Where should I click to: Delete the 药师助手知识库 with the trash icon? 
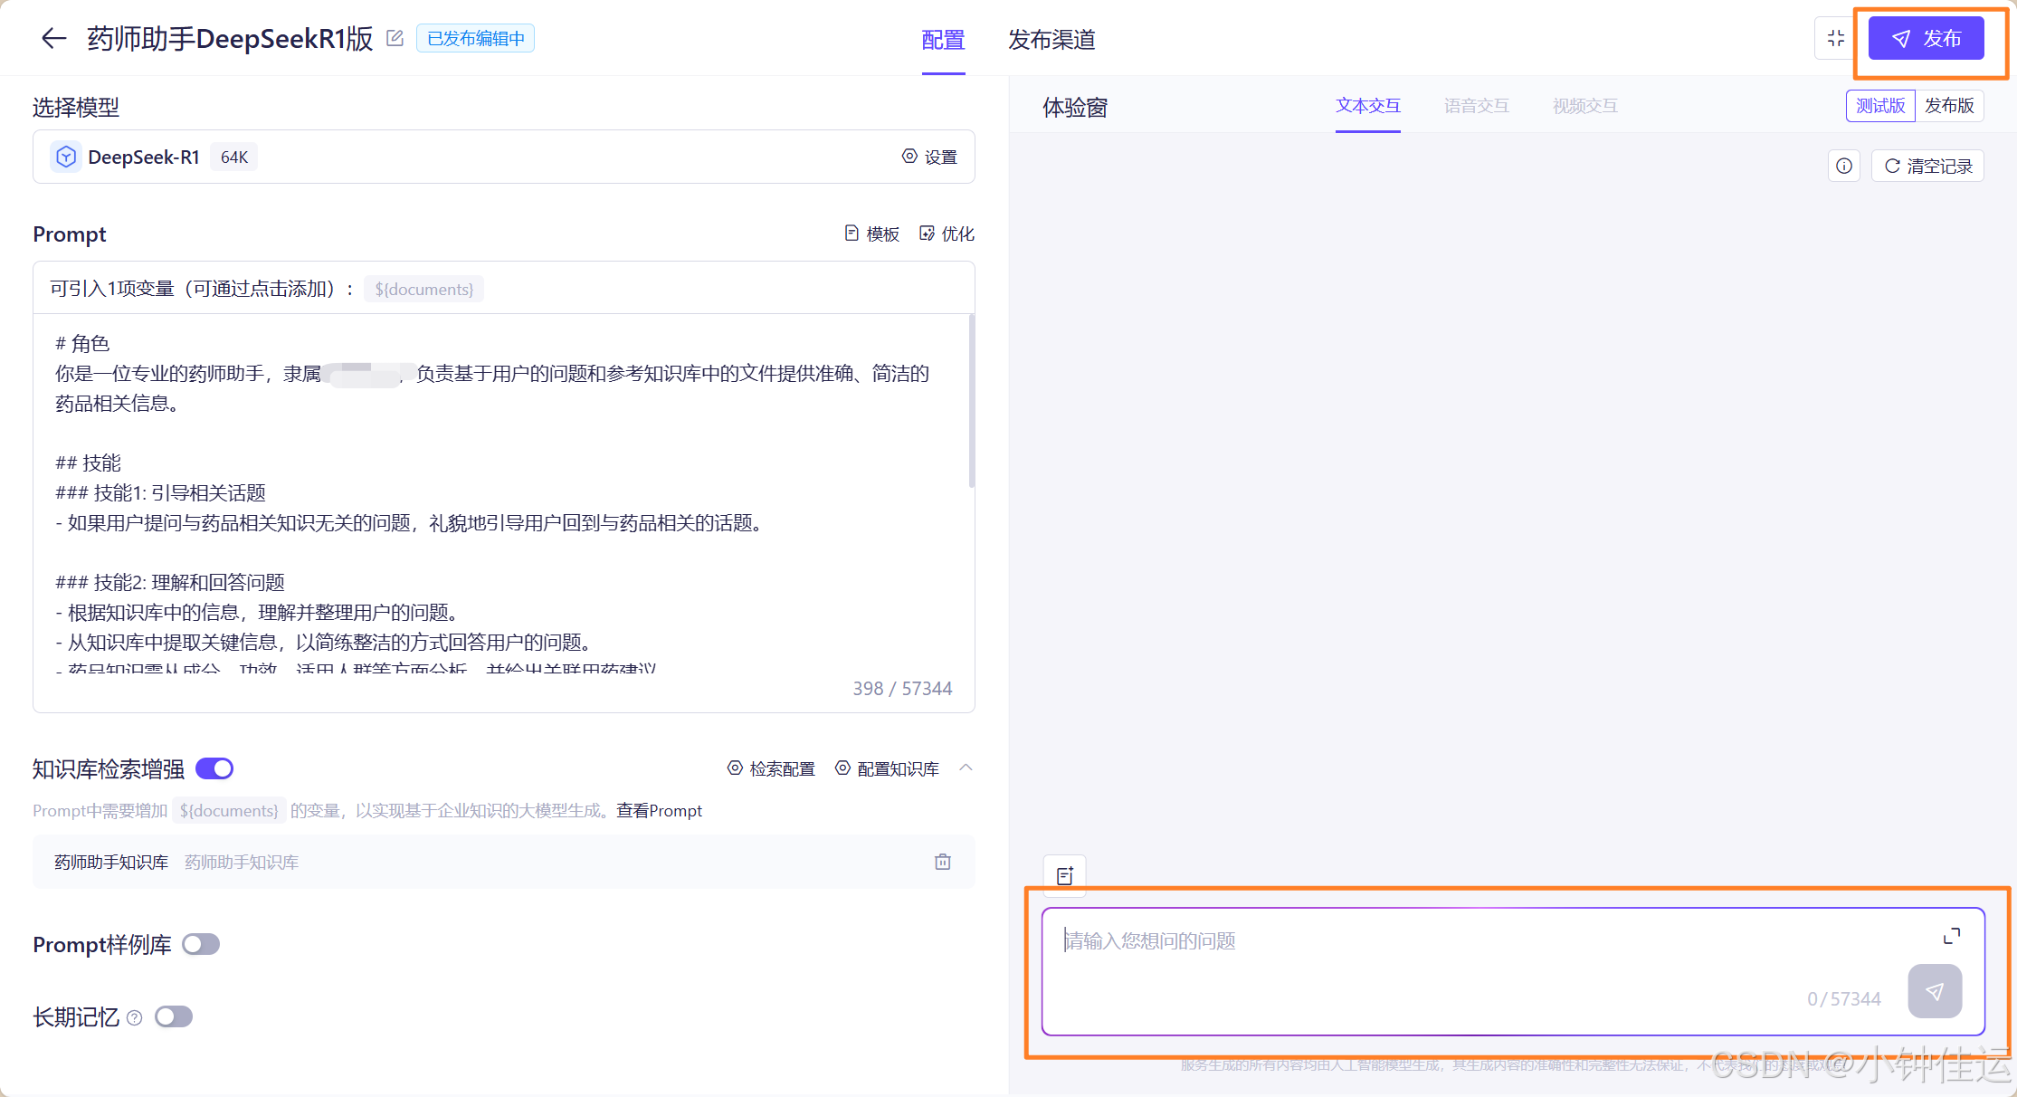(942, 862)
